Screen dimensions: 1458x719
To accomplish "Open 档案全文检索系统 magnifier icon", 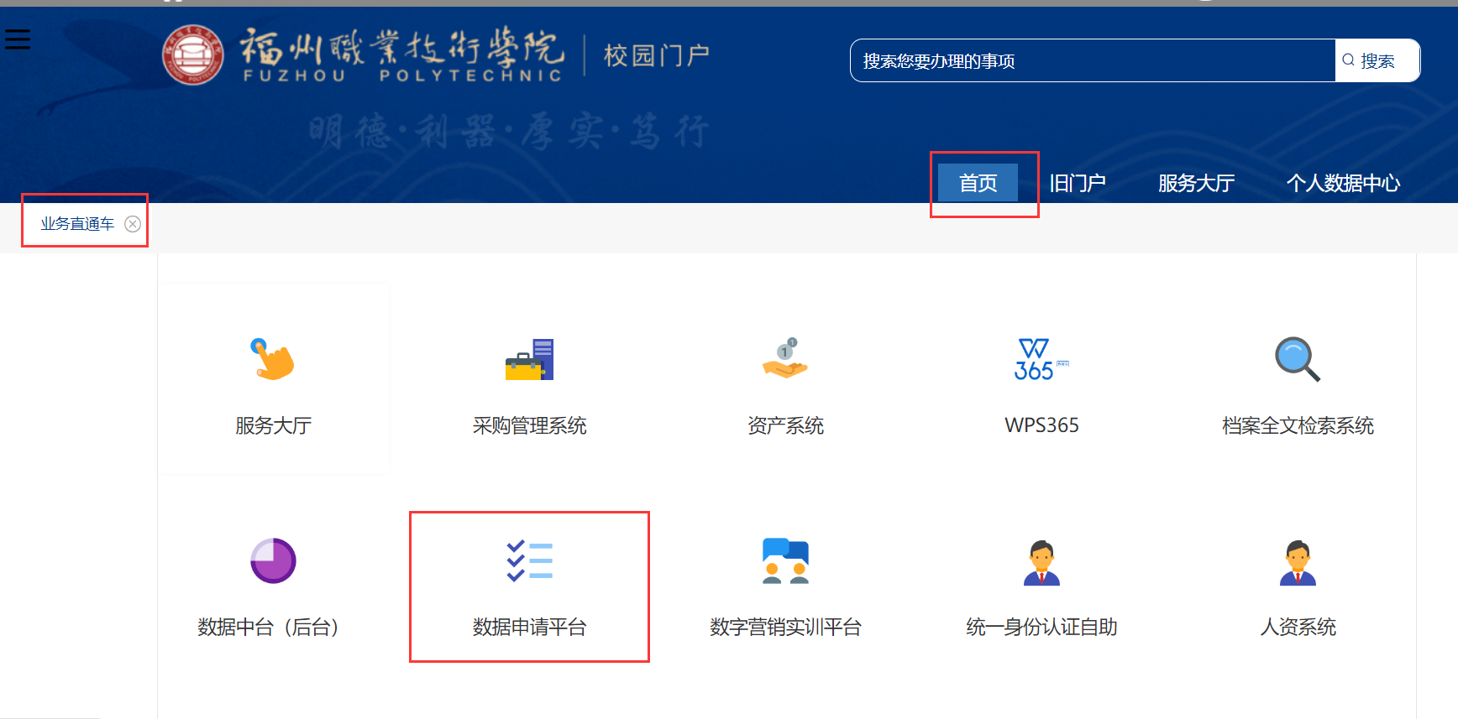I will pyautogui.click(x=1298, y=359).
